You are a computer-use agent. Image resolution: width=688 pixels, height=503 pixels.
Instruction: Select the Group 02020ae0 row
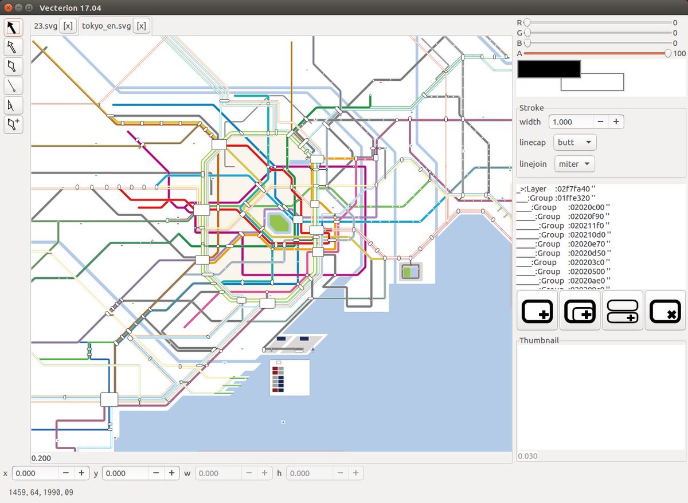click(x=601, y=281)
